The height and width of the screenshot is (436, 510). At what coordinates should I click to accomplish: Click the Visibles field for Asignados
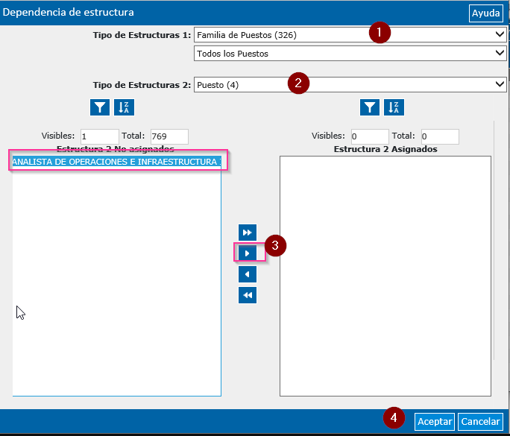click(x=370, y=136)
